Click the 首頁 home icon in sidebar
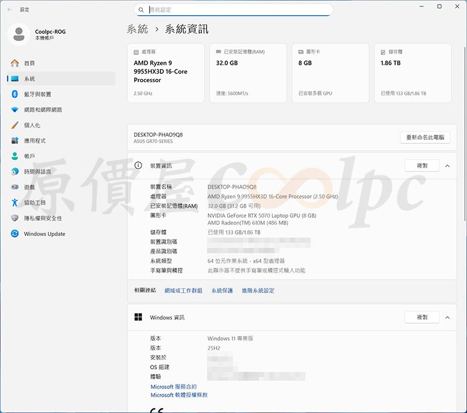The width and height of the screenshot is (467, 413). 15,63
